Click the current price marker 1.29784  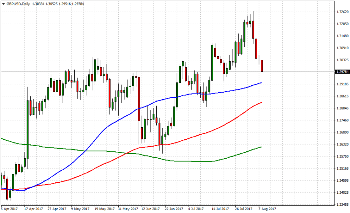pos(341,72)
